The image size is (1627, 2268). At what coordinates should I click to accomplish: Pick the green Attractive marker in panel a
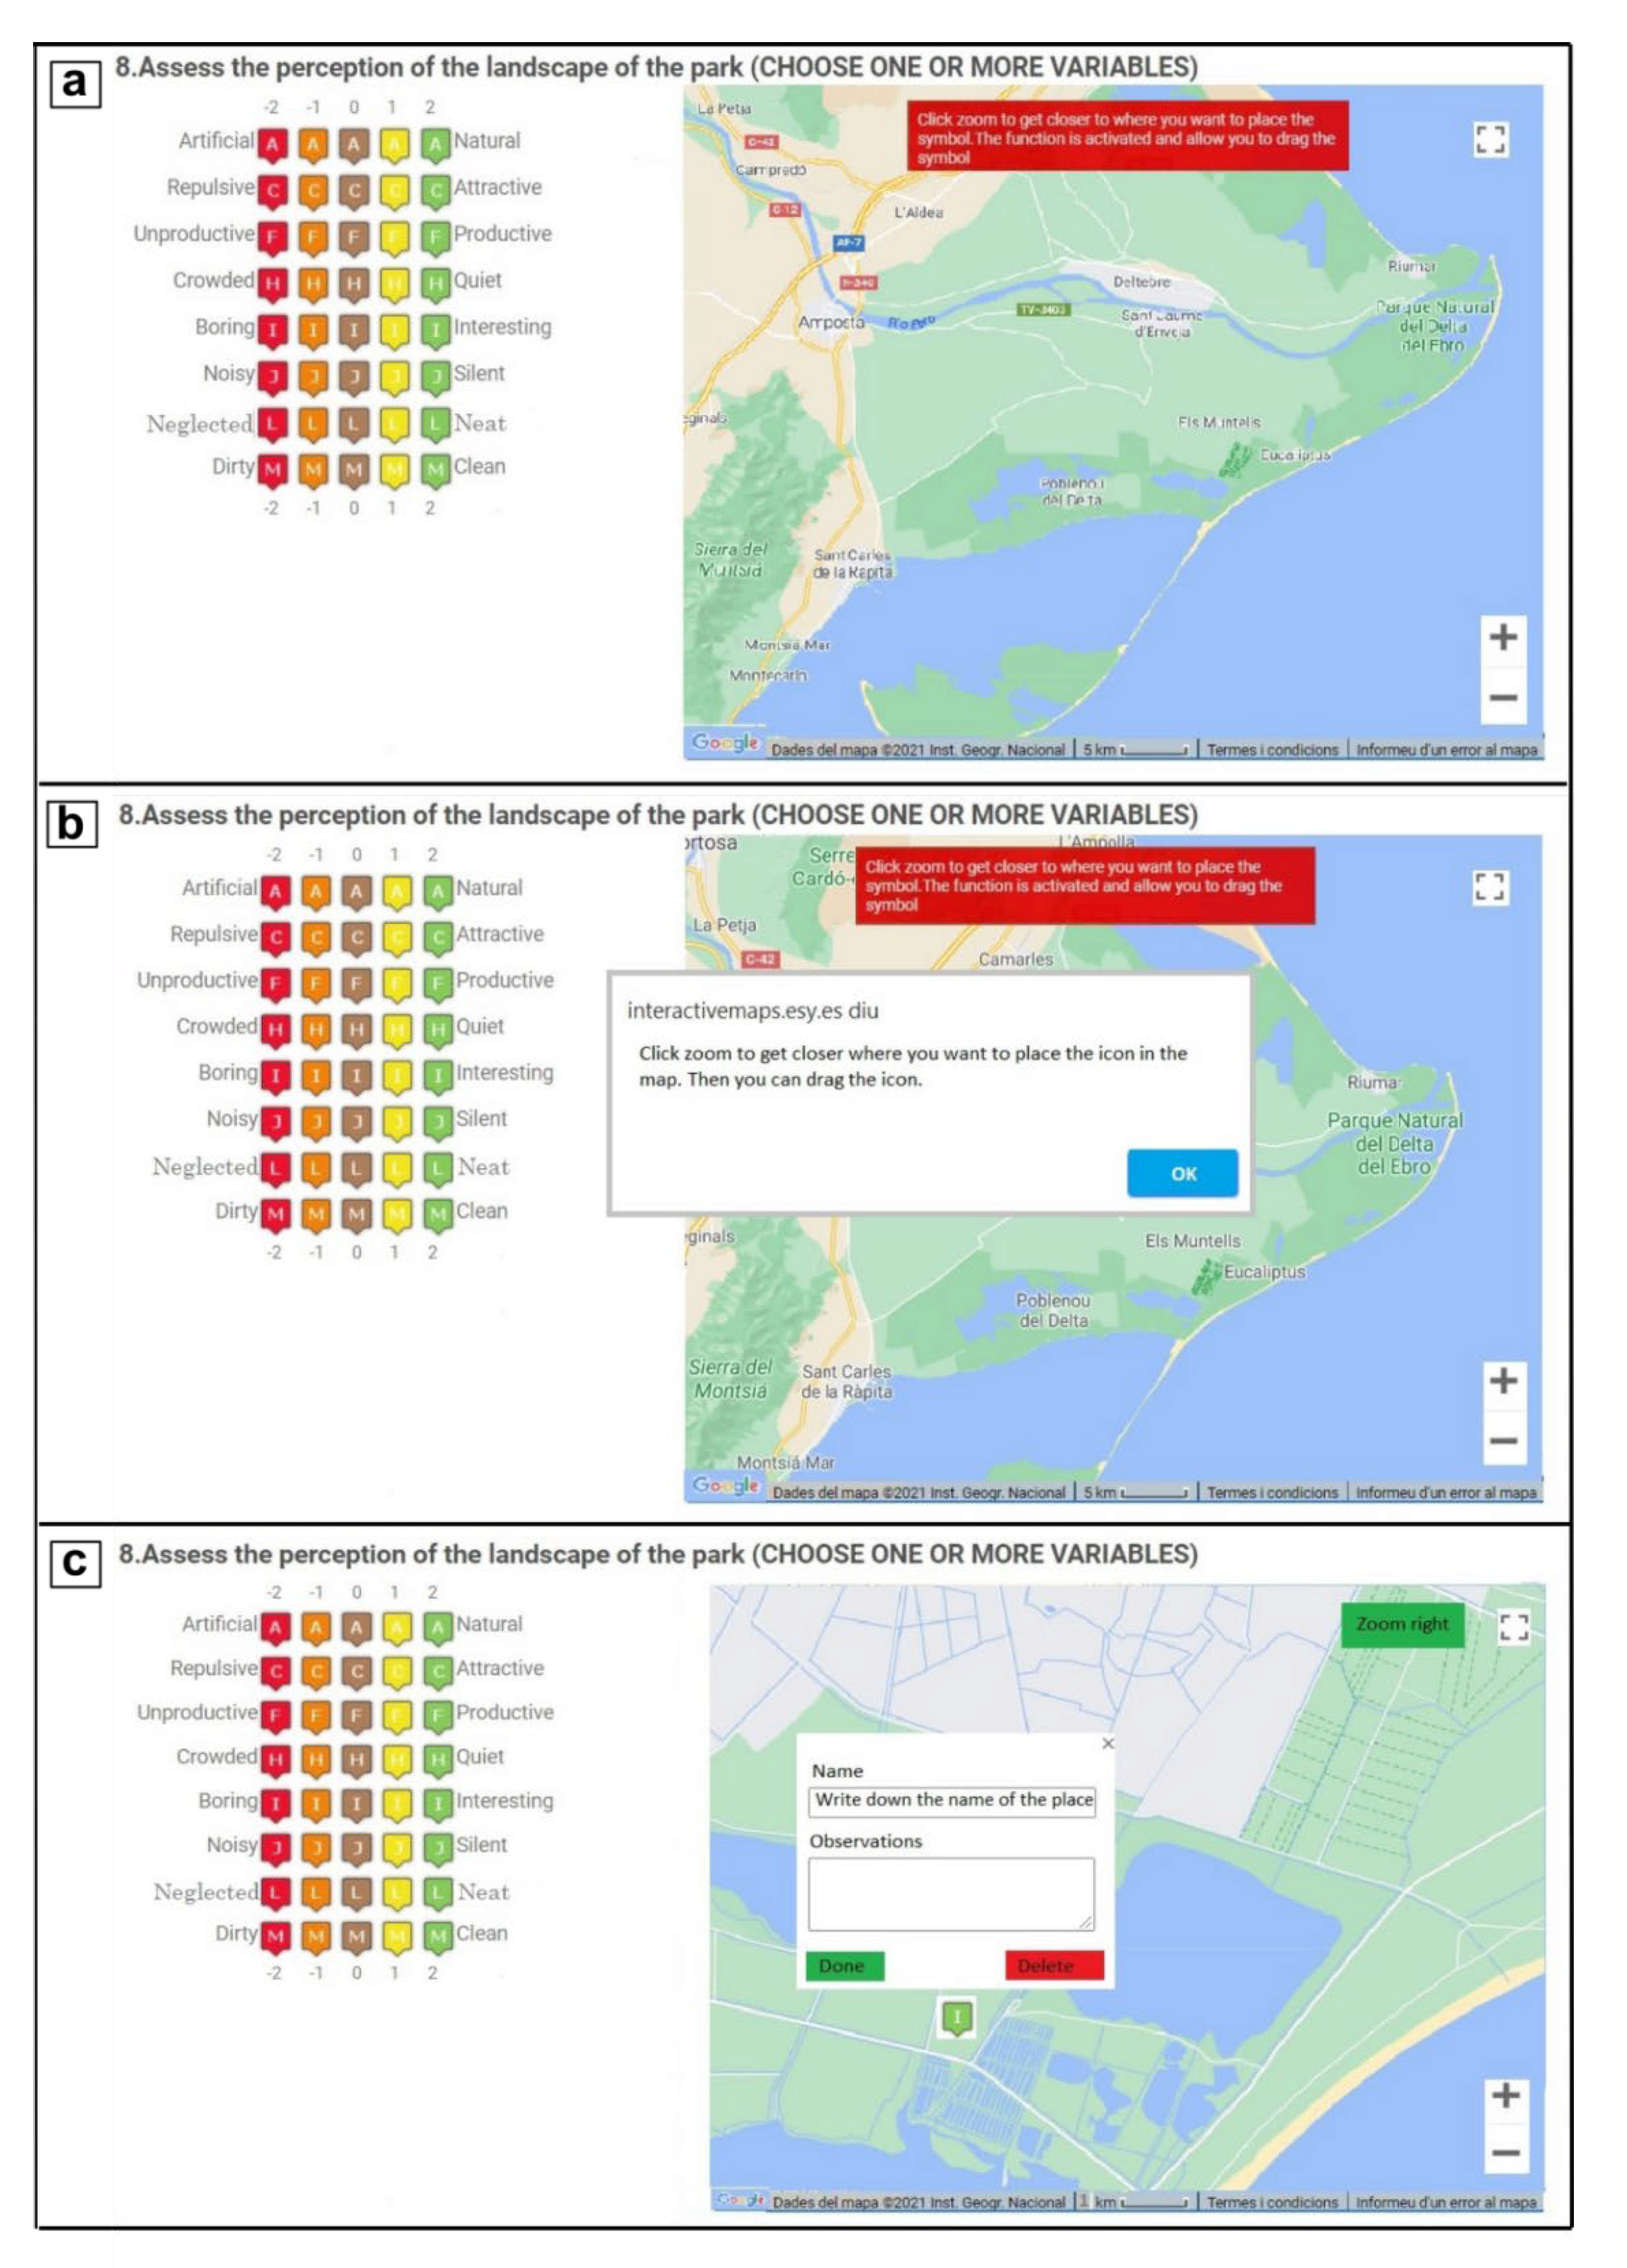[x=435, y=191]
